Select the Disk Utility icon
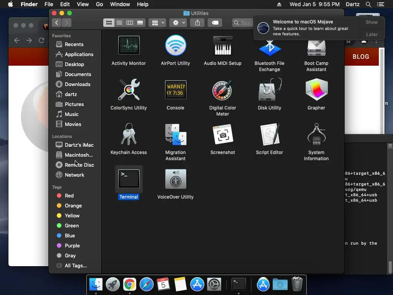 (269, 89)
